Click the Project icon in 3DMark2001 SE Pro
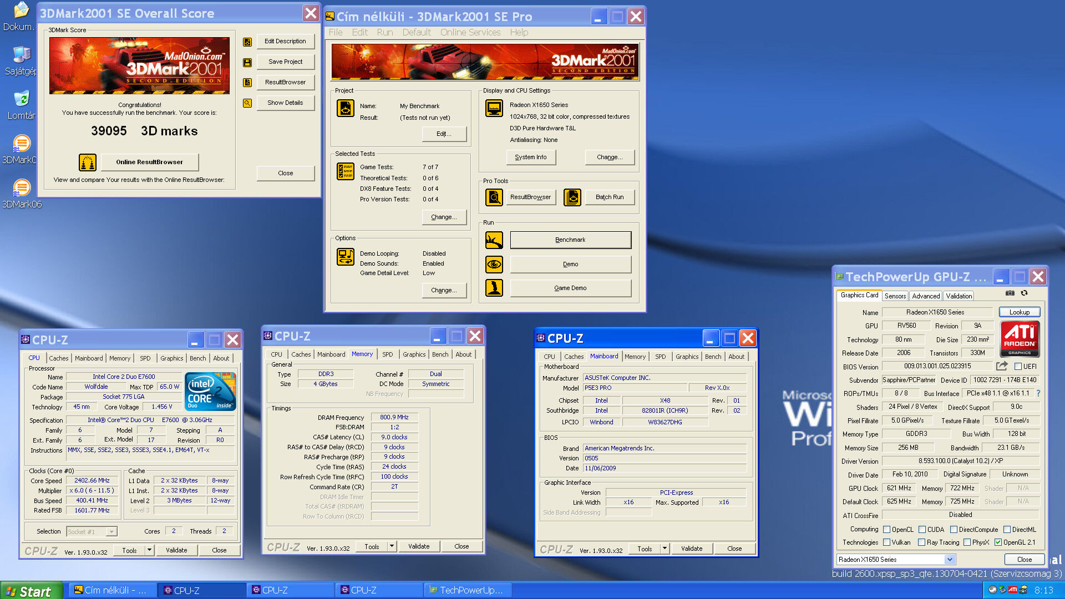The height and width of the screenshot is (599, 1065). (x=346, y=108)
